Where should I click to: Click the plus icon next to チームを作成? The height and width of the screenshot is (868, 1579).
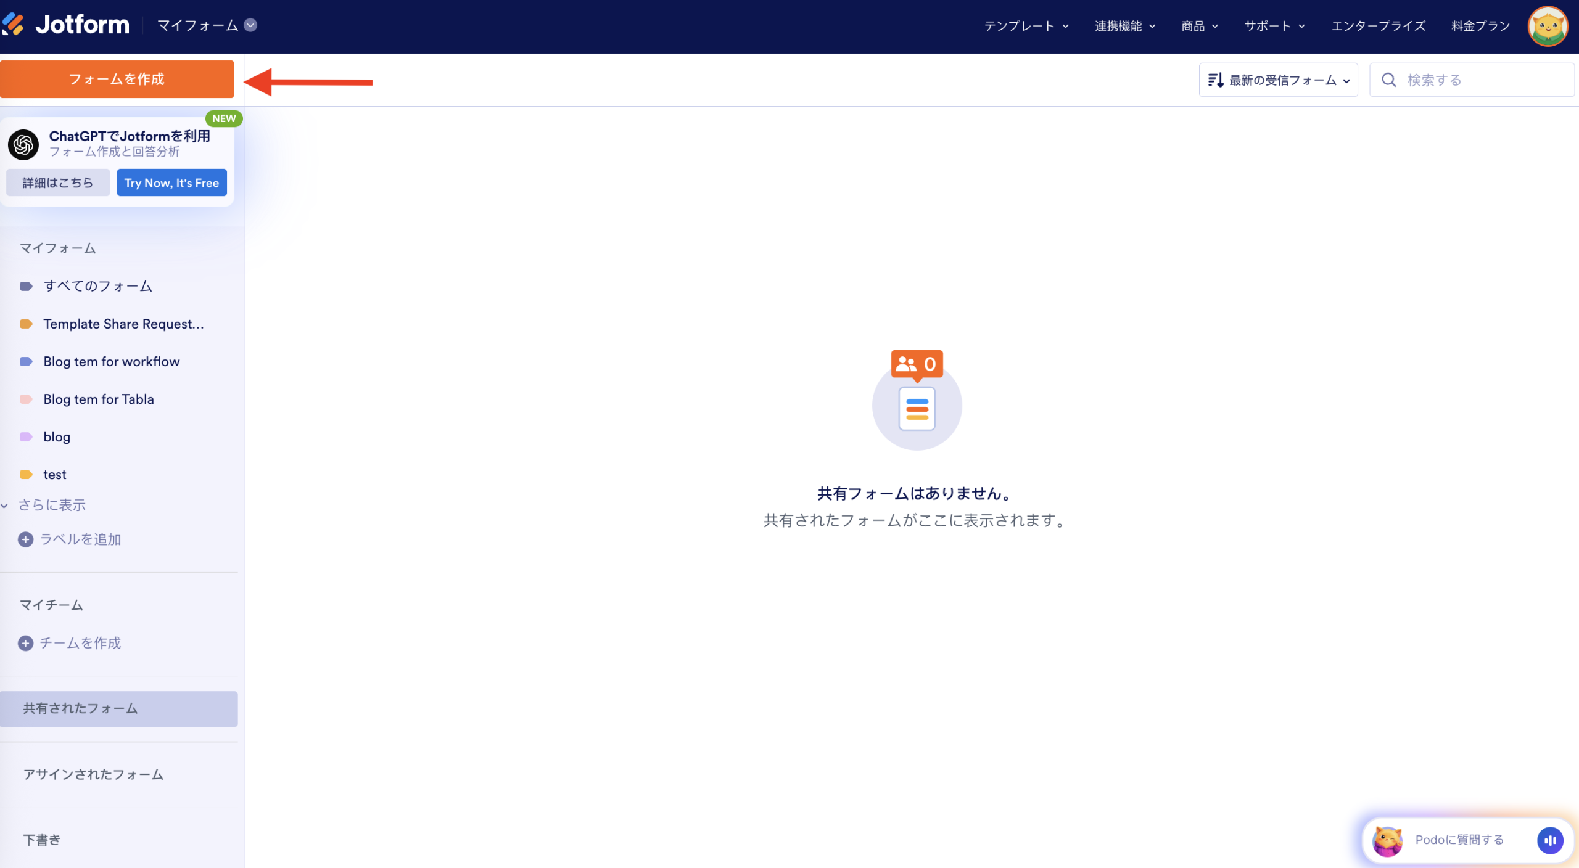[x=25, y=643]
